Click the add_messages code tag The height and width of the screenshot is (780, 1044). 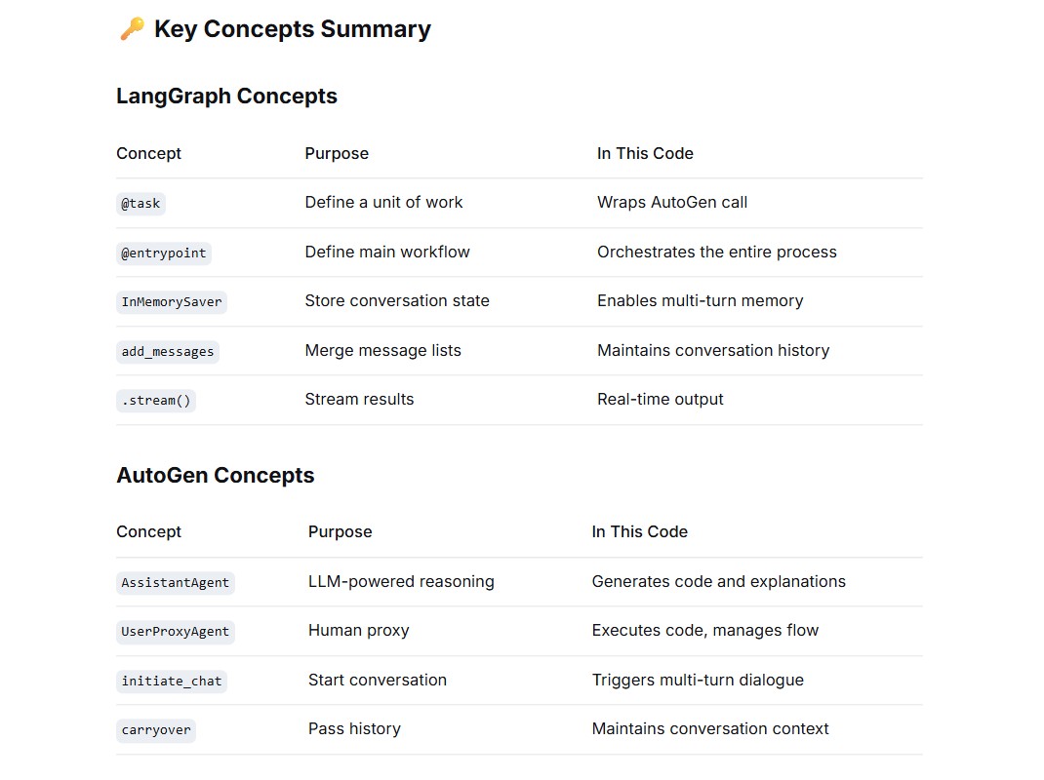pyautogui.click(x=168, y=351)
